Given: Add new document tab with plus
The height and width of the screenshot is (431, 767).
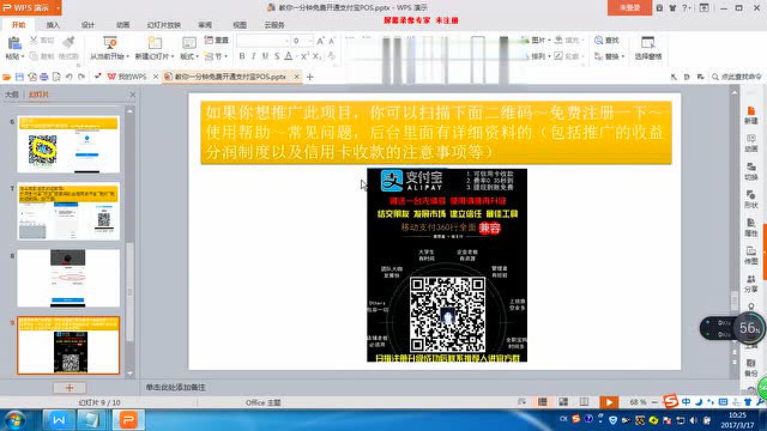Looking at the screenshot, I should (x=310, y=77).
